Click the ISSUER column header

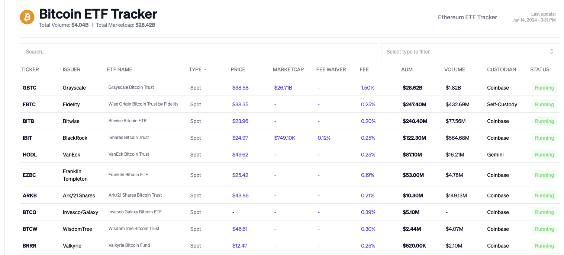[71, 70]
